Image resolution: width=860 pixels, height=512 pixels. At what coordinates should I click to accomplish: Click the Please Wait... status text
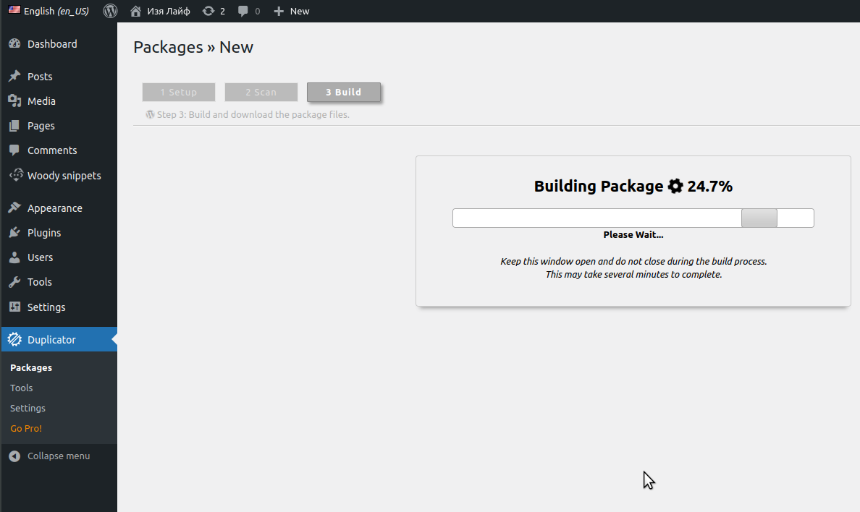pos(633,234)
